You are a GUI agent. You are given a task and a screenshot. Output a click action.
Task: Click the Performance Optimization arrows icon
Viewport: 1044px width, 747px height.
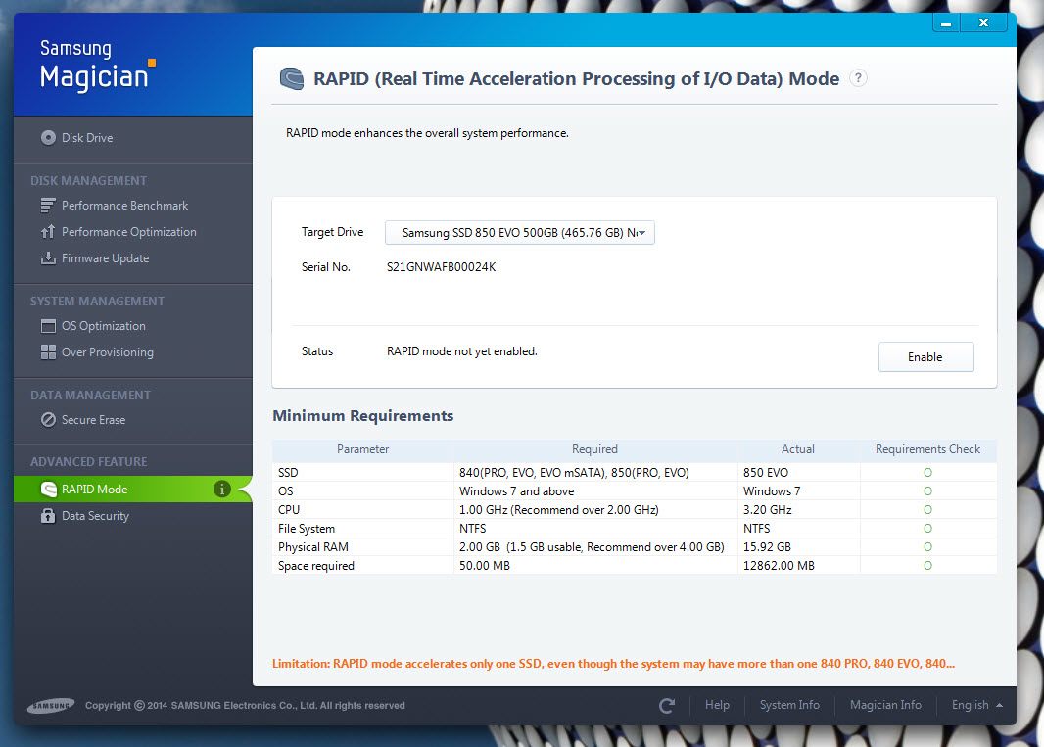[48, 232]
